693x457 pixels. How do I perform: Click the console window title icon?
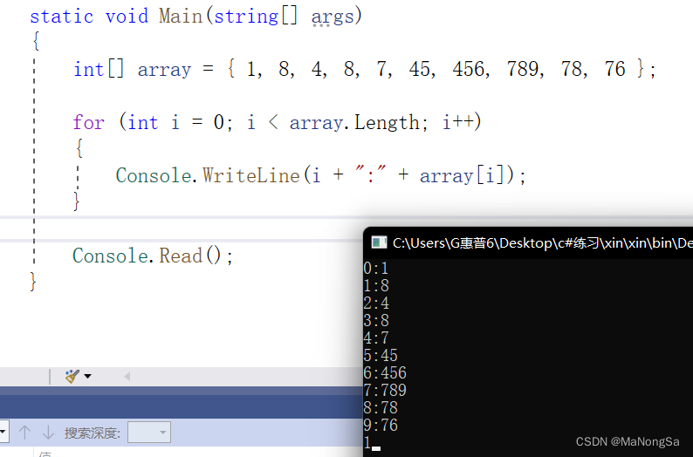point(379,242)
